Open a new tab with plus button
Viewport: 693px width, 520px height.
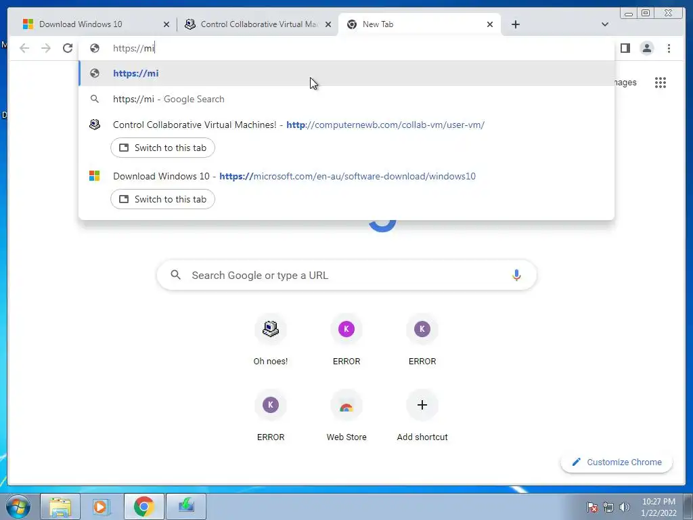[x=515, y=24]
